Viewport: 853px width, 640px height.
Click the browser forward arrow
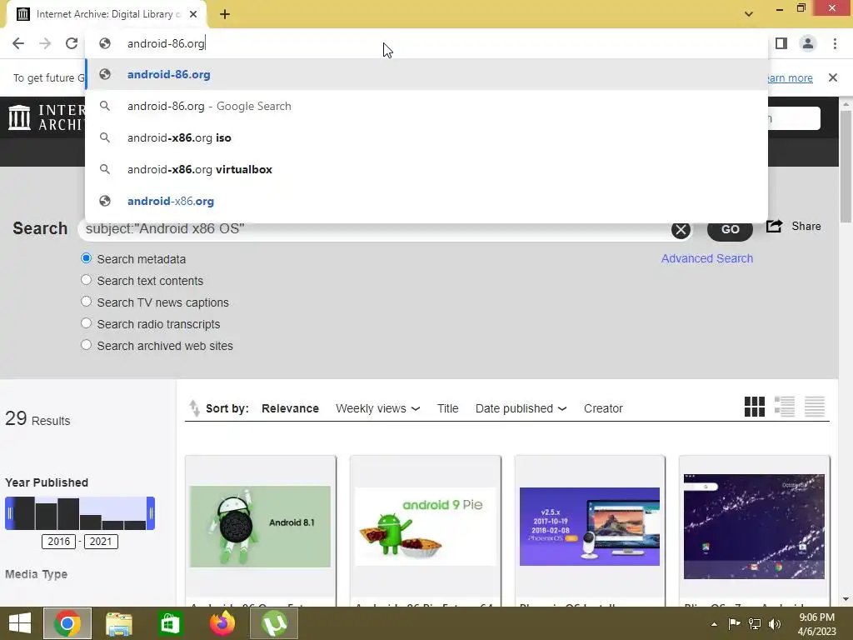click(x=45, y=43)
